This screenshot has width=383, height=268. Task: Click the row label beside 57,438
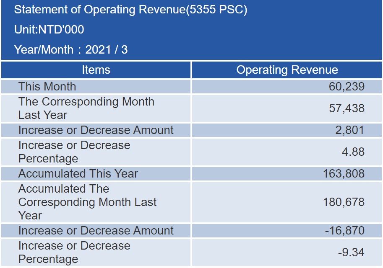(x=86, y=108)
